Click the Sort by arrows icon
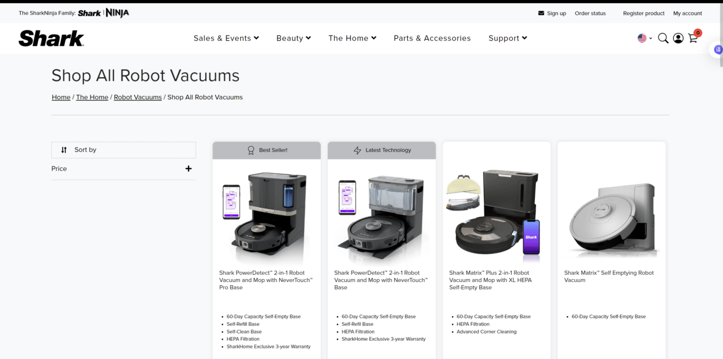Image resolution: width=723 pixels, height=359 pixels. pos(64,150)
